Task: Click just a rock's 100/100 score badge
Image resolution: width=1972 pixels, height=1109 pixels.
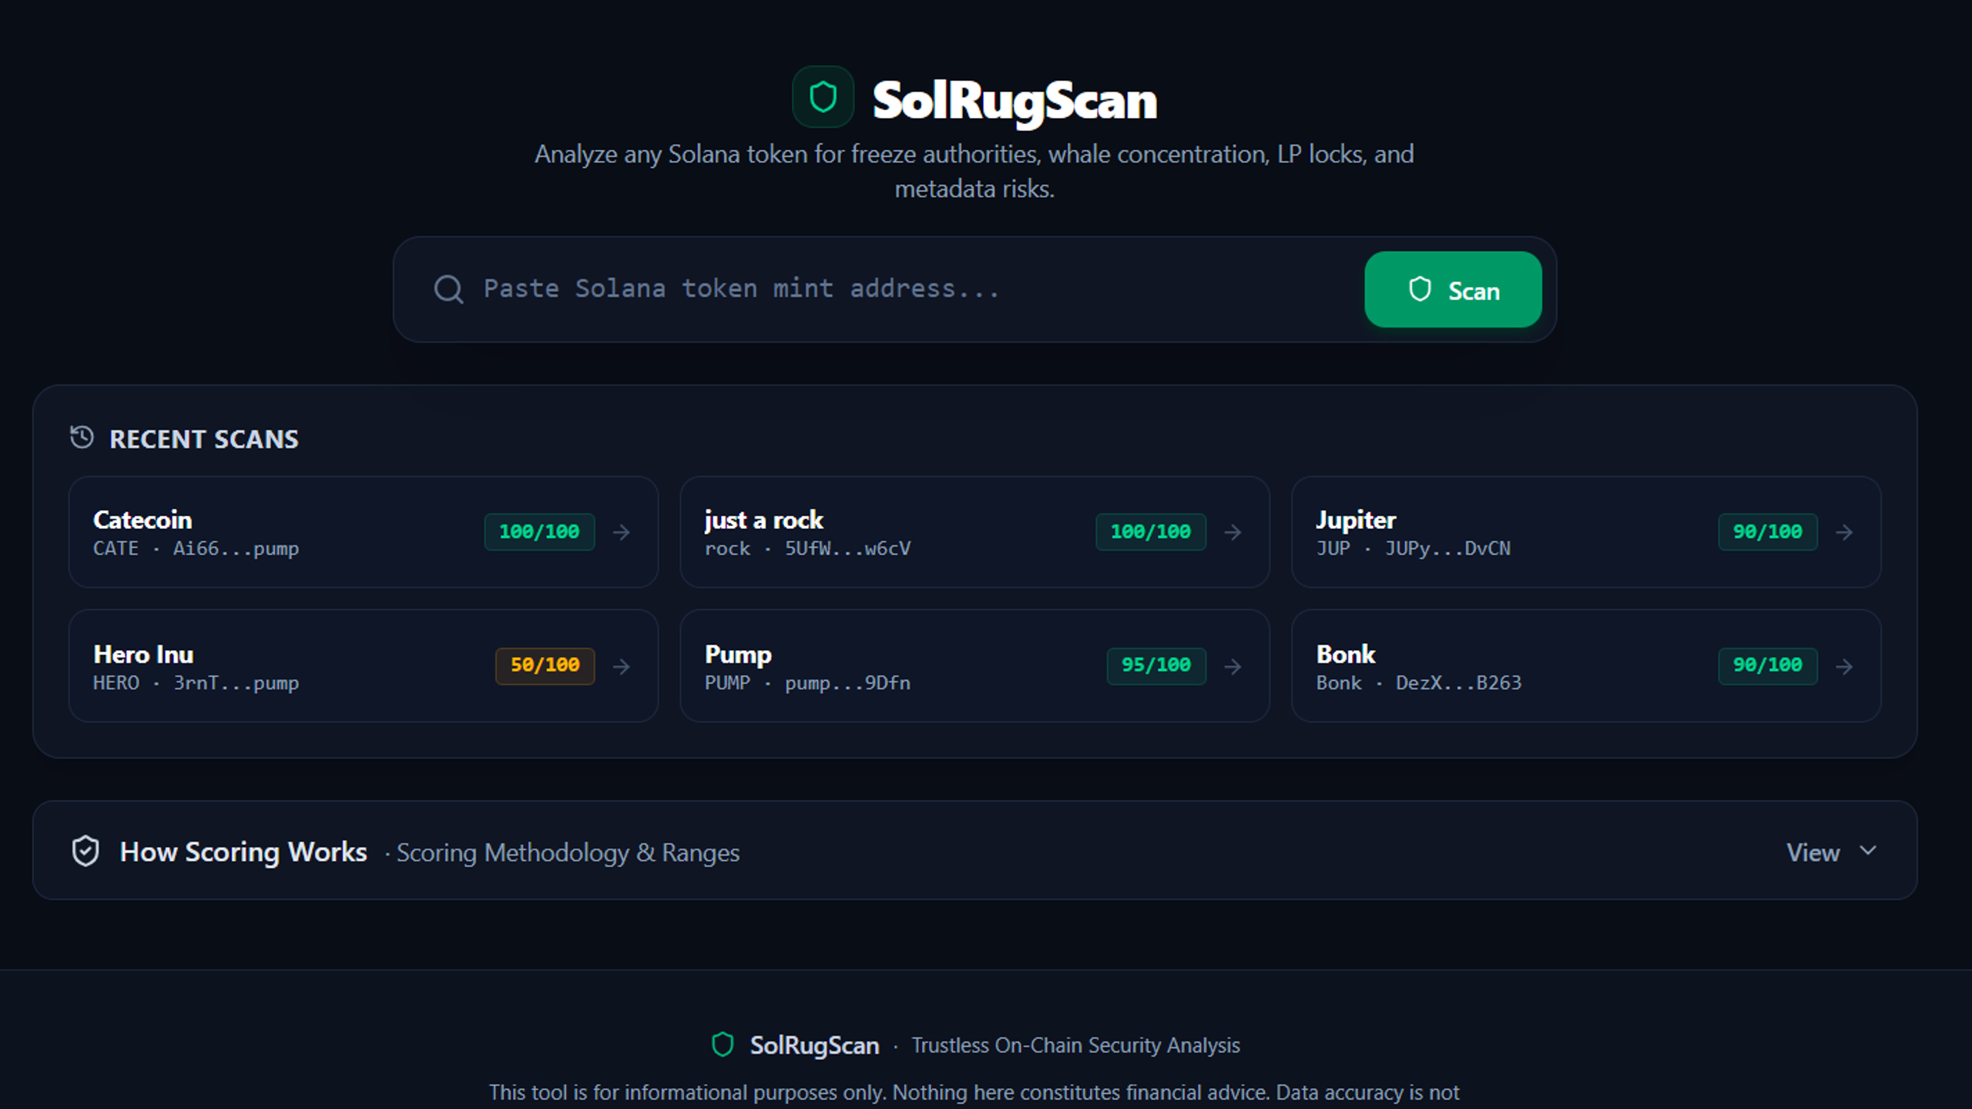Action: [x=1151, y=532]
